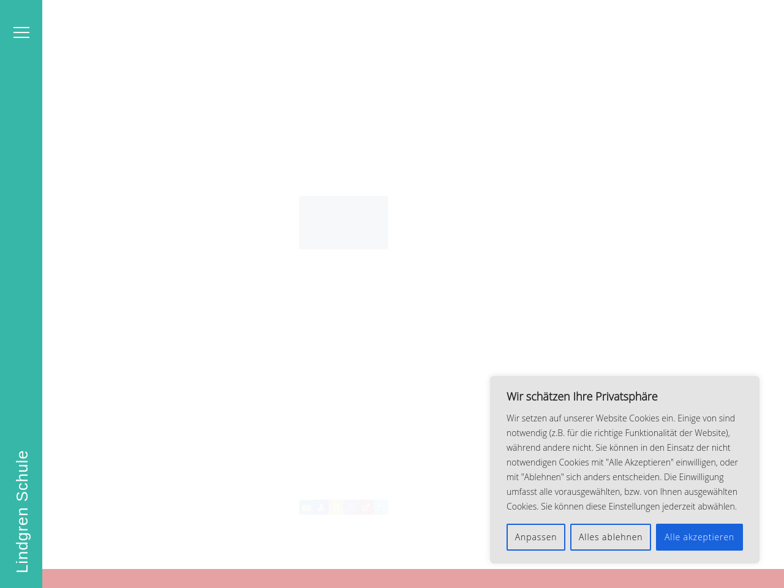Click the vertical Lindgren Schule site title
This screenshot has width=784, height=588.
[x=22, y=511]
